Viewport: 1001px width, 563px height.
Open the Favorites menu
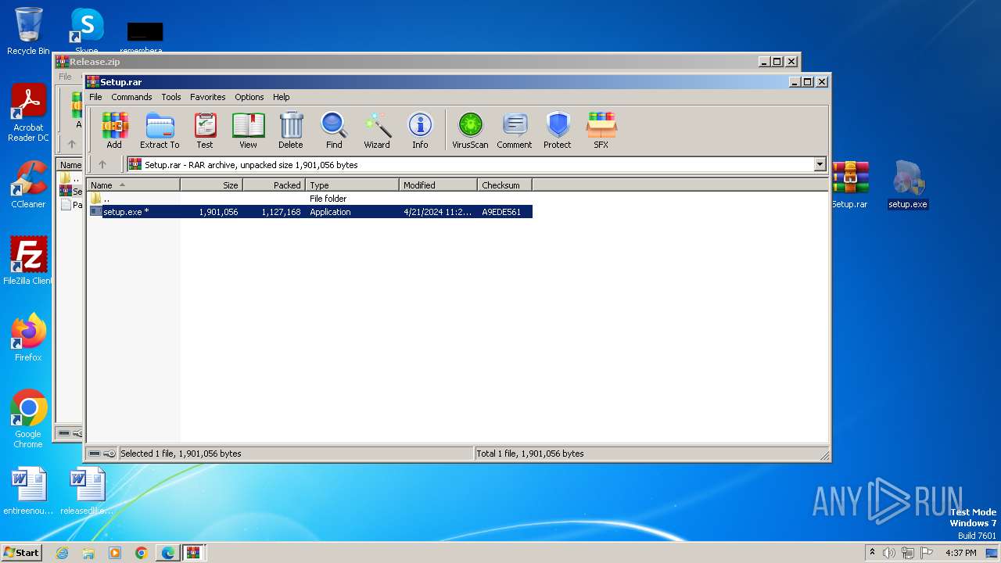[x=208, y=97]
